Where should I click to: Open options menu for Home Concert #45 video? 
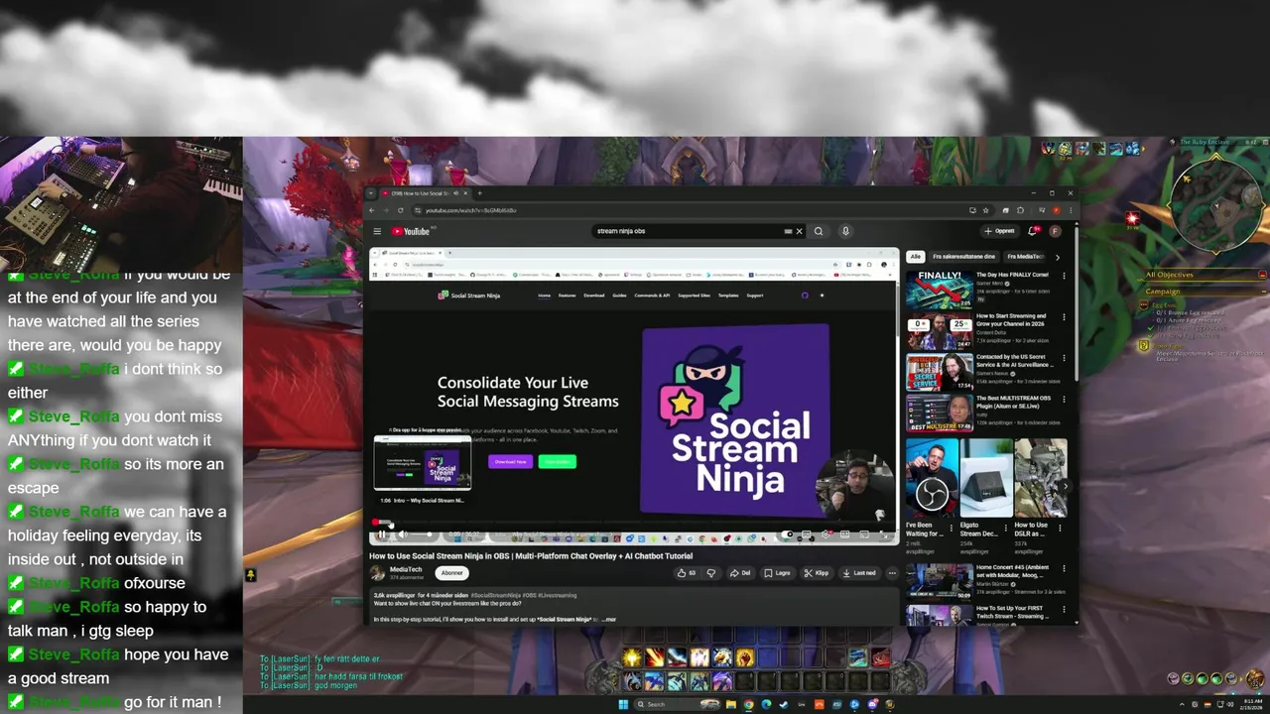point(1064,568)
